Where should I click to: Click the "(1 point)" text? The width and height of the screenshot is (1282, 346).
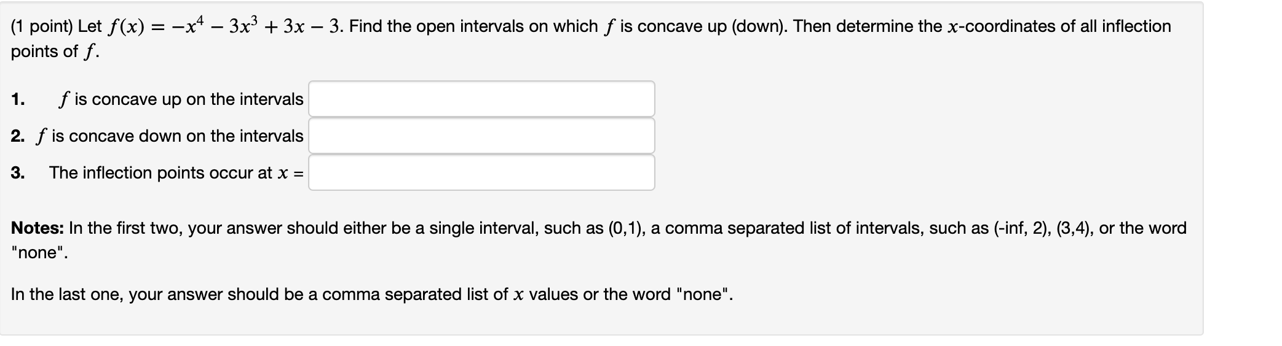[x=42, y=27]
